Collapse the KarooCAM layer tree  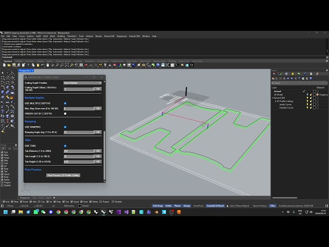coord(273,98)
